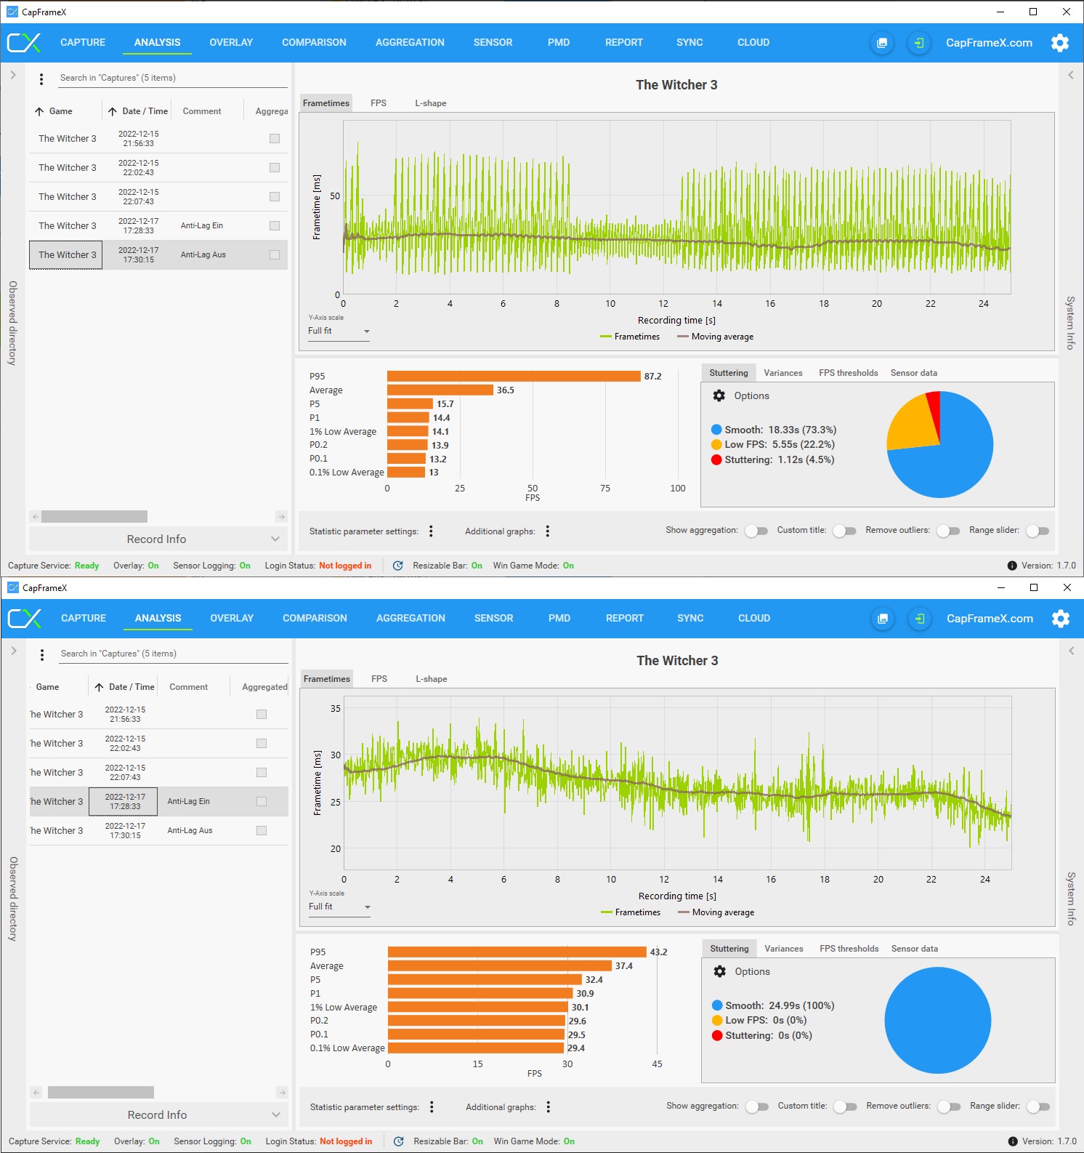Check aggregate box for 21:56:33 capture in bottom window

coord(262,714)
